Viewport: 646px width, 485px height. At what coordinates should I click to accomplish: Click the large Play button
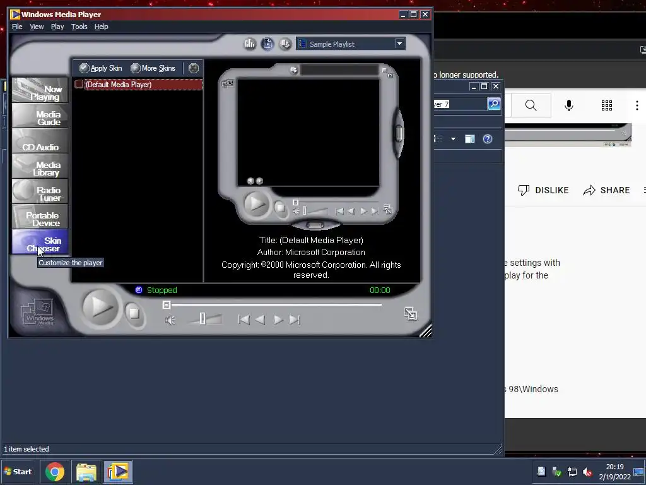pyautogui.click(x=100, y=308)
